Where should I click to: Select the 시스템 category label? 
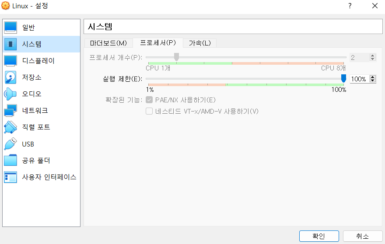[x=31, y=44]
